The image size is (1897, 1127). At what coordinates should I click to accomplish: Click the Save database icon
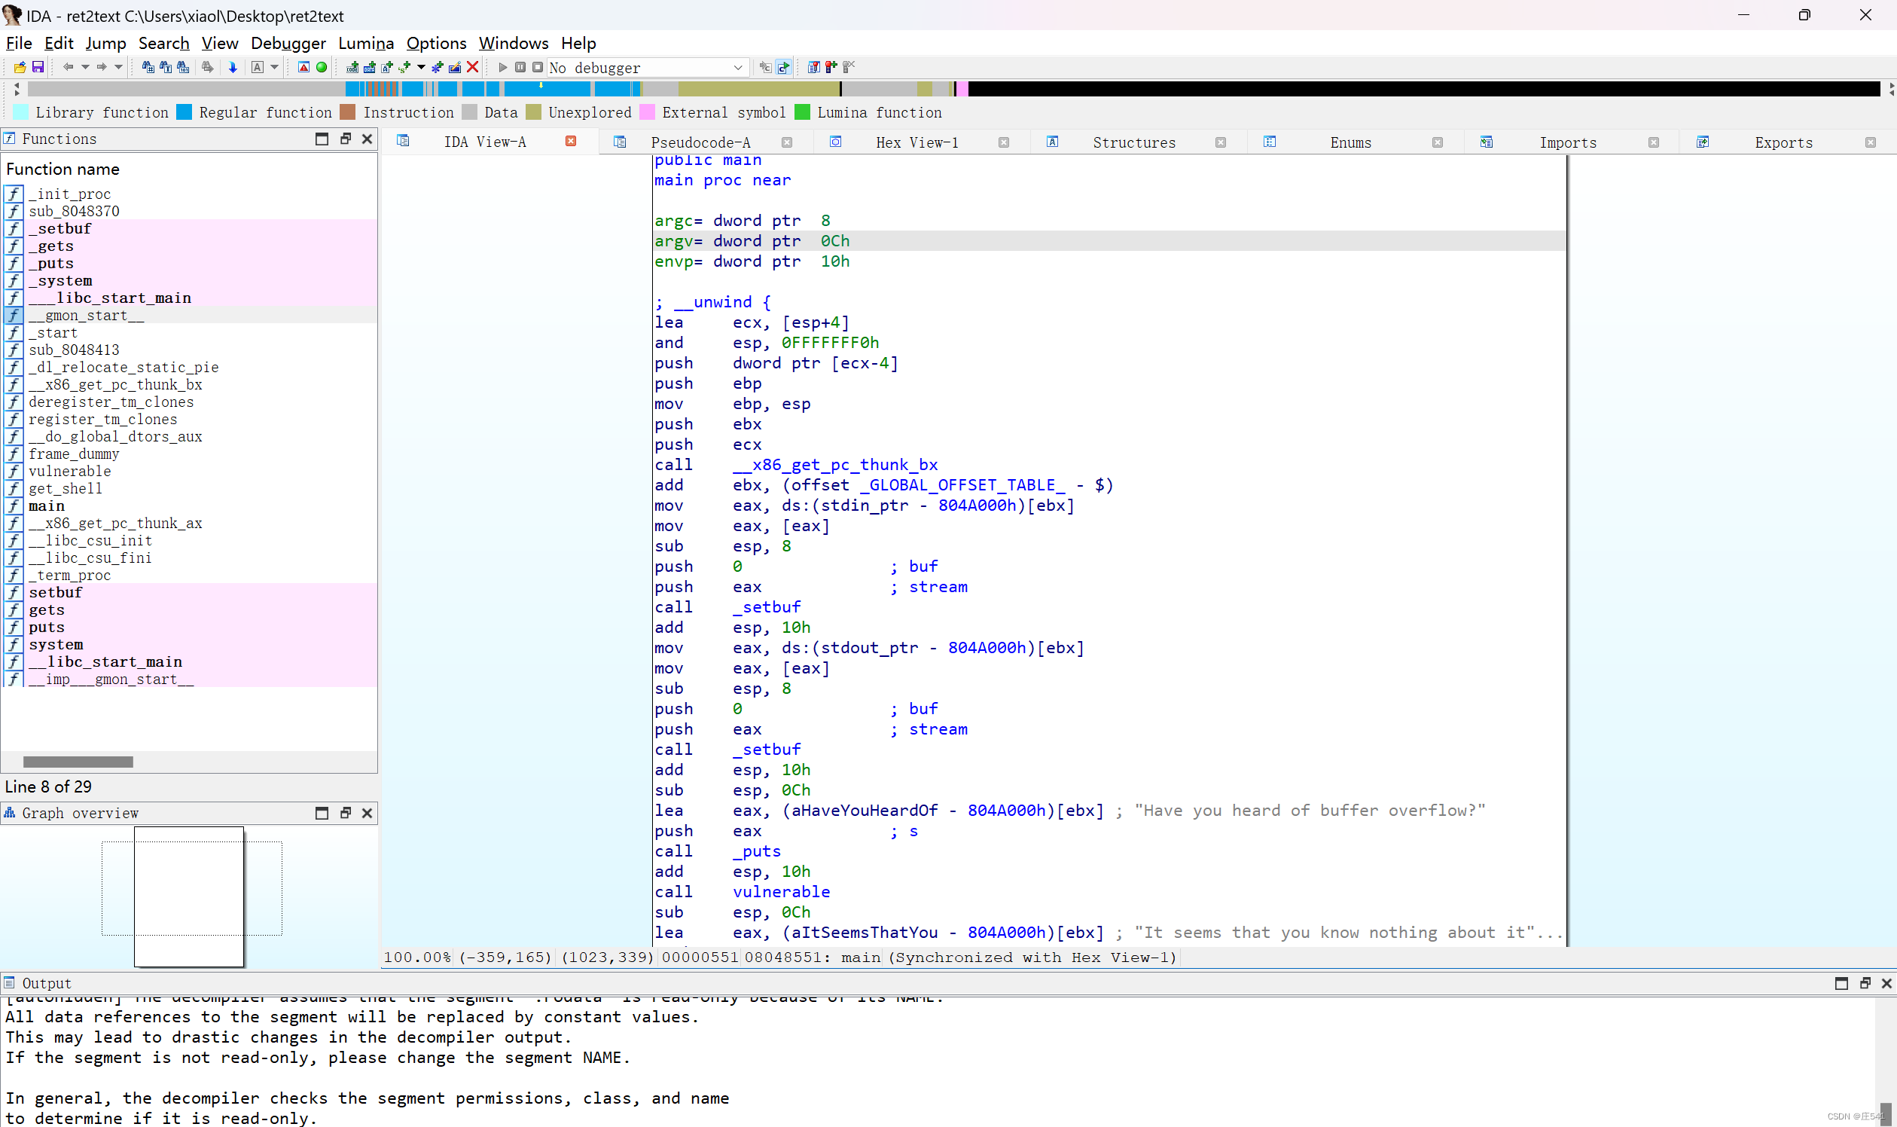click(x=37, y=68)
